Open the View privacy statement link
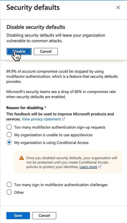This screenshot has width=127, height=223. tap(41, 119)
